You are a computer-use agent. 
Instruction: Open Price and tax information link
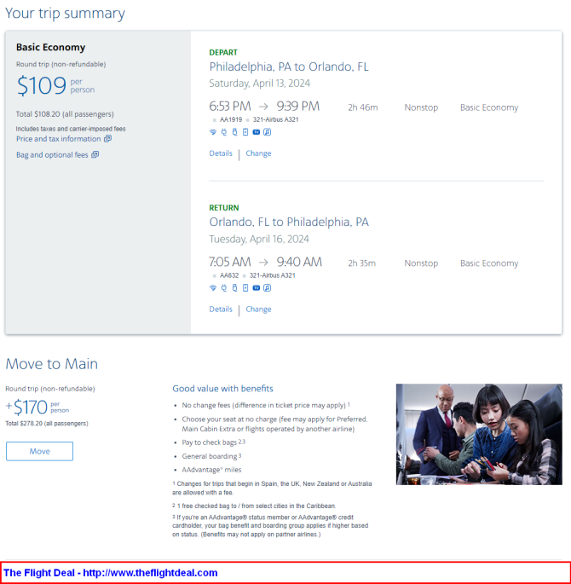59,139
